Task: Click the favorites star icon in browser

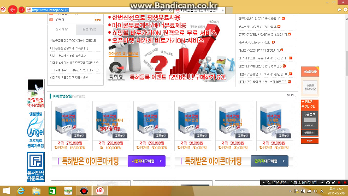Action: pyautogui.click(x=339, y=10)
